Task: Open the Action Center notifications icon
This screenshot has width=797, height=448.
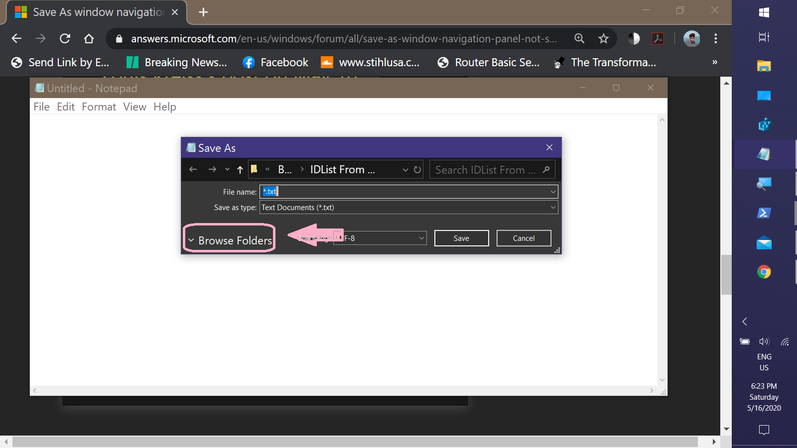Action: click(x=764, y=430)
